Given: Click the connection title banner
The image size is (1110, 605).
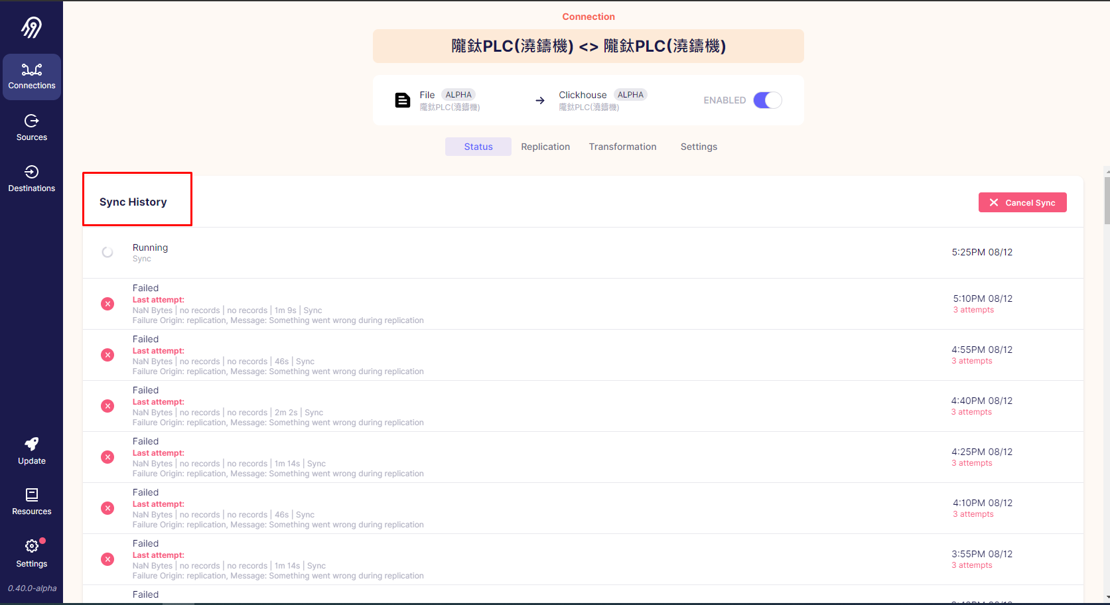Looking at the screenshot, I should 589,46.
